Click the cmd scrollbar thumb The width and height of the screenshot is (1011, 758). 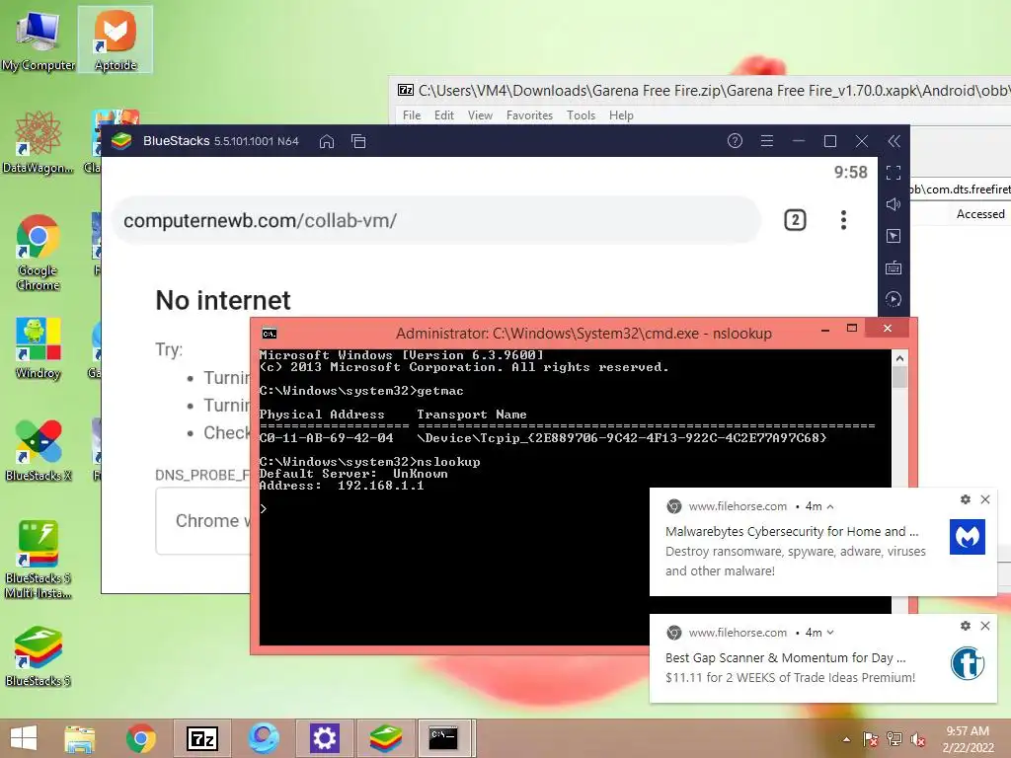pyautogui.click(x=899, y=376)
